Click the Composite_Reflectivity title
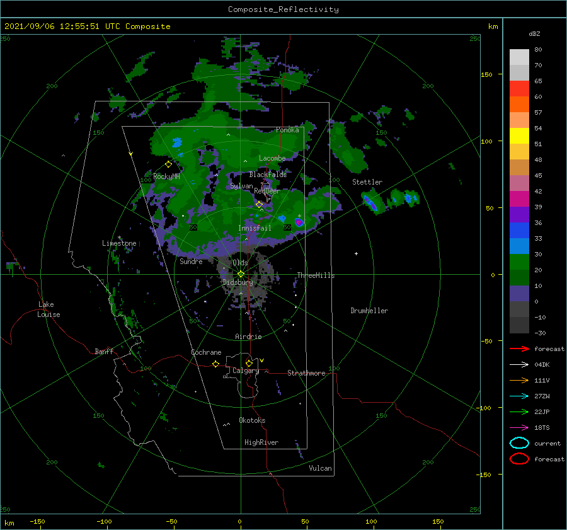Viewport: 567px width, 530px height. pyautogui.click(x=283, y=9)
